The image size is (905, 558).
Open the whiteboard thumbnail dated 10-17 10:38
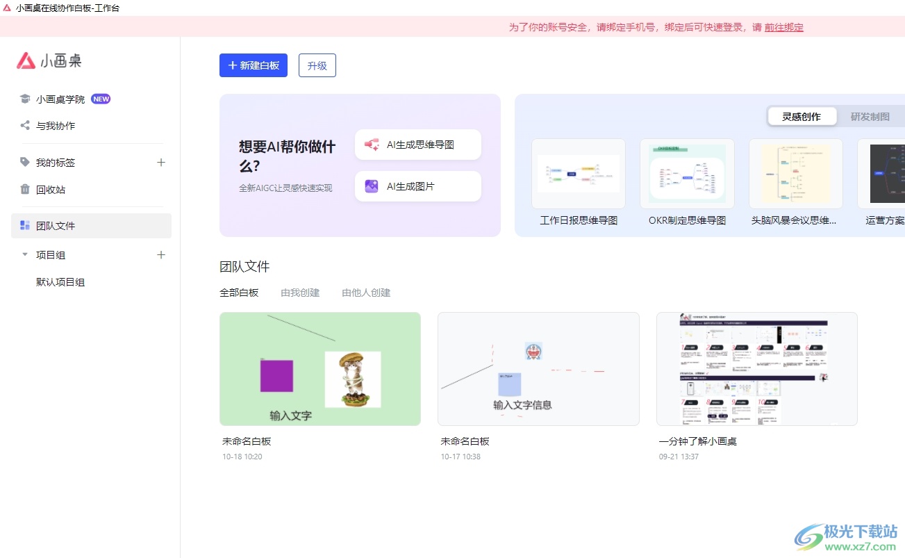pyautogui.click(x=538, y=369)
